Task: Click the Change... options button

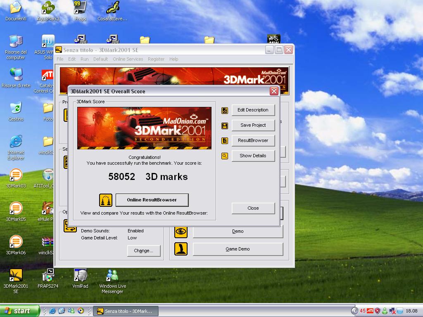Action: point(143,251)
